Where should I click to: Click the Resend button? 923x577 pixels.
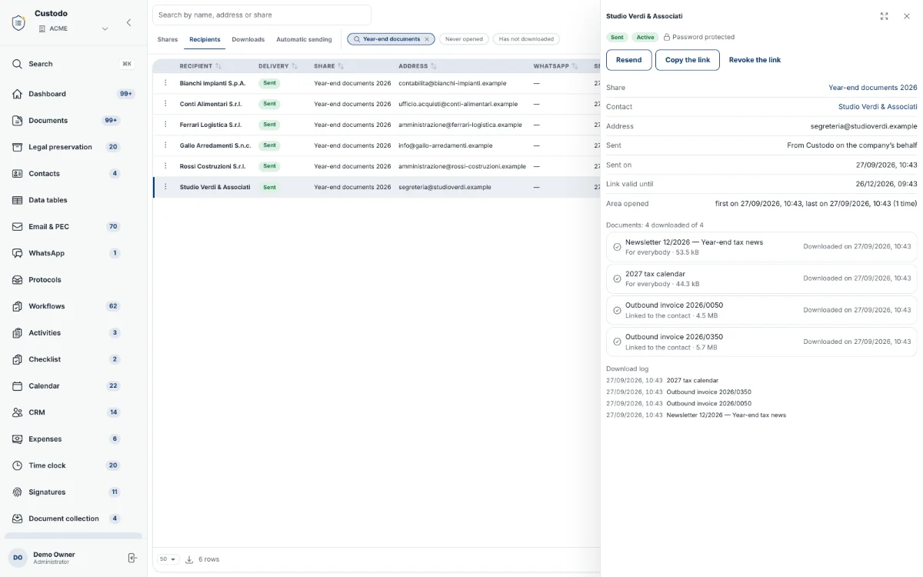point(628,60)
